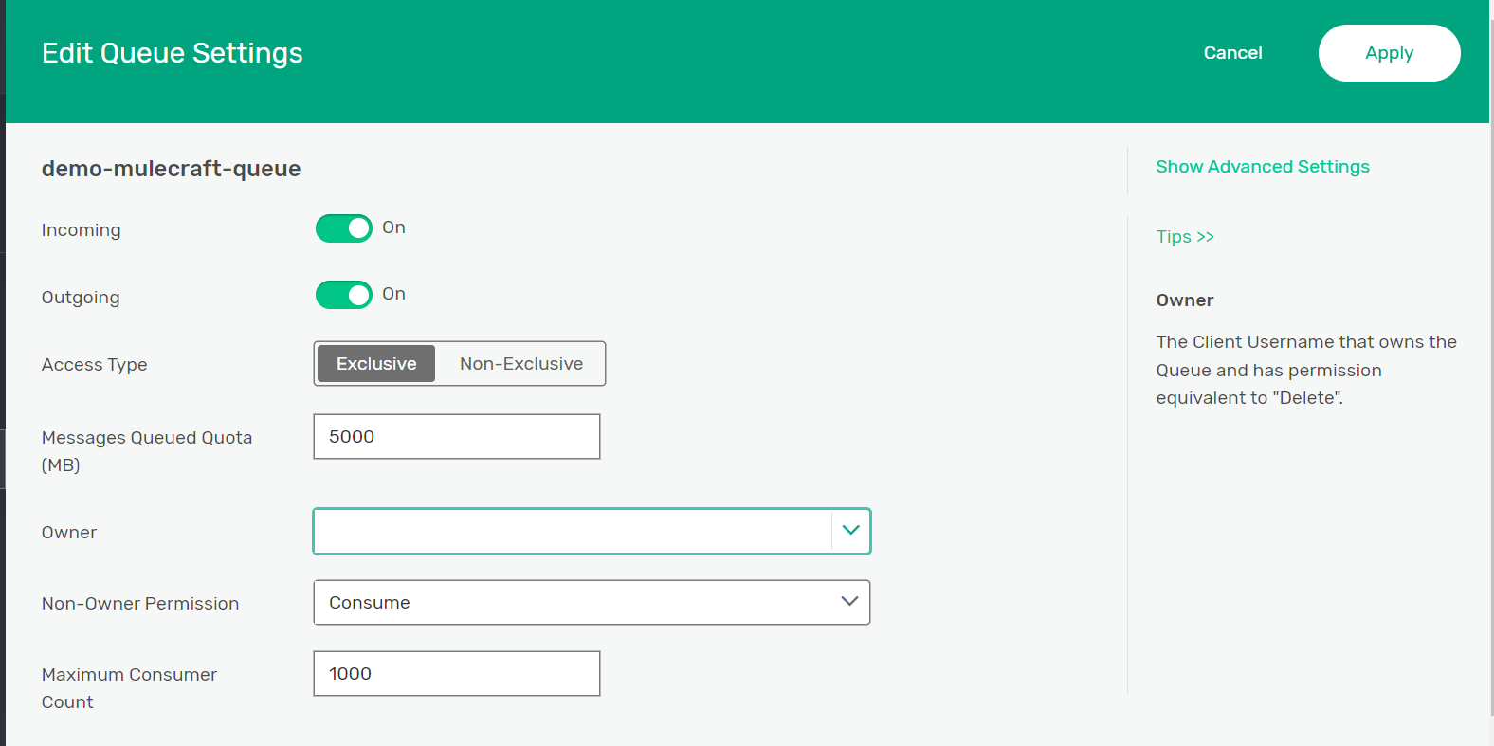Screen dimensions: 1494x746
Task: Focus the Maximum Consumer Count input
Action: coord(456,674)
